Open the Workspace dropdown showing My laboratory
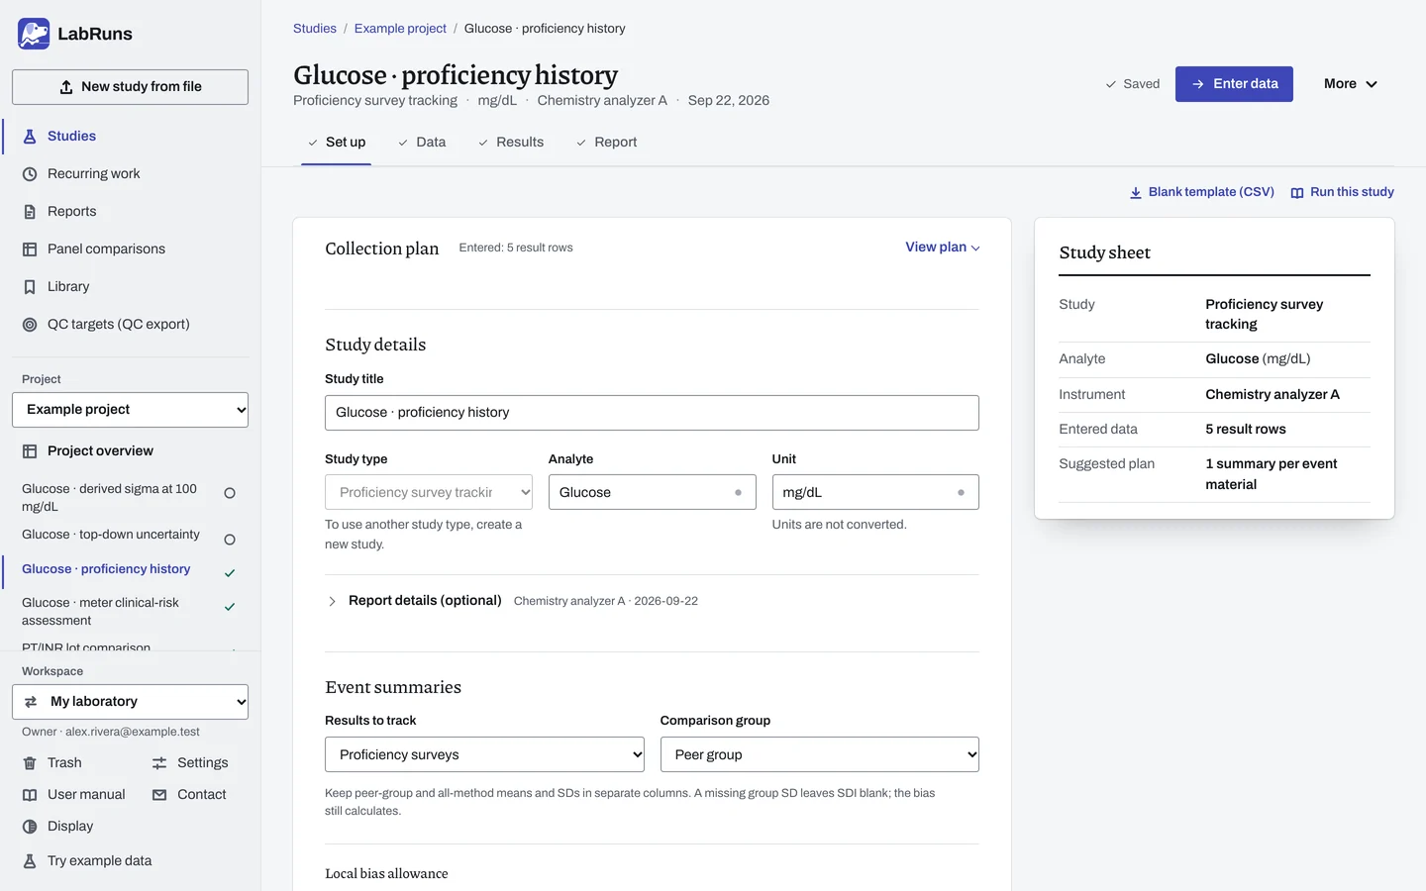Screen dimensions: 1426x891 tap(130, 702)
